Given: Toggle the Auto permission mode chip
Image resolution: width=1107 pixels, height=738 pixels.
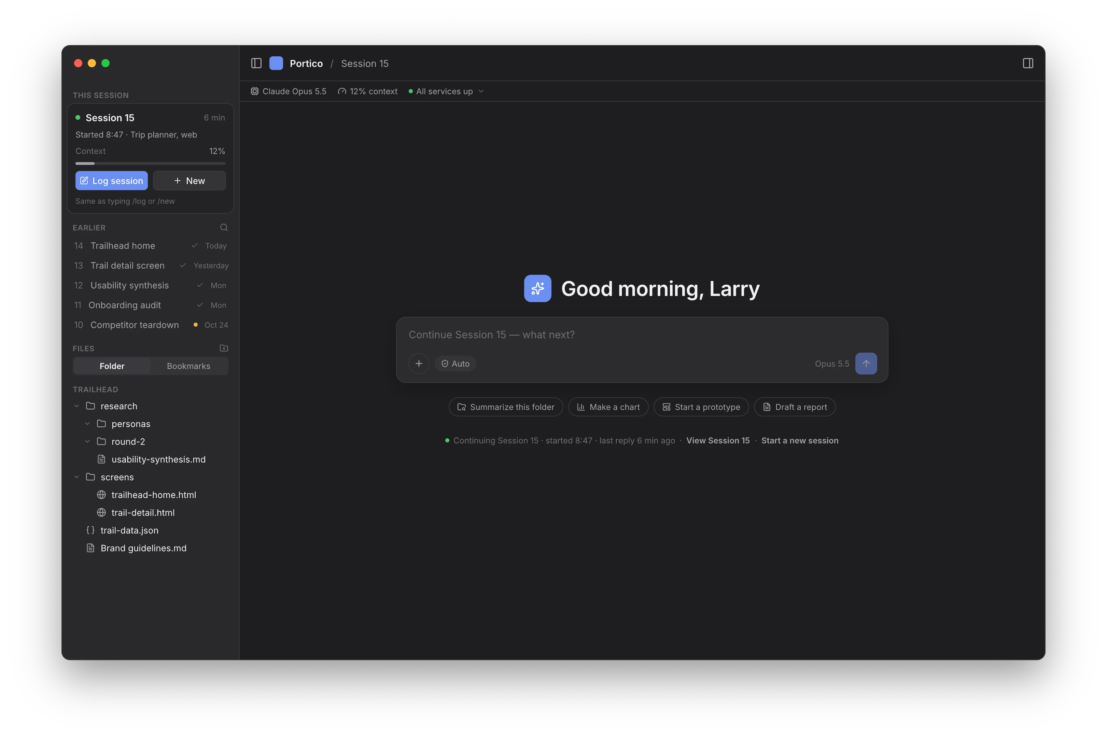Looking at the screenshot, I should [x=455, y=363].
